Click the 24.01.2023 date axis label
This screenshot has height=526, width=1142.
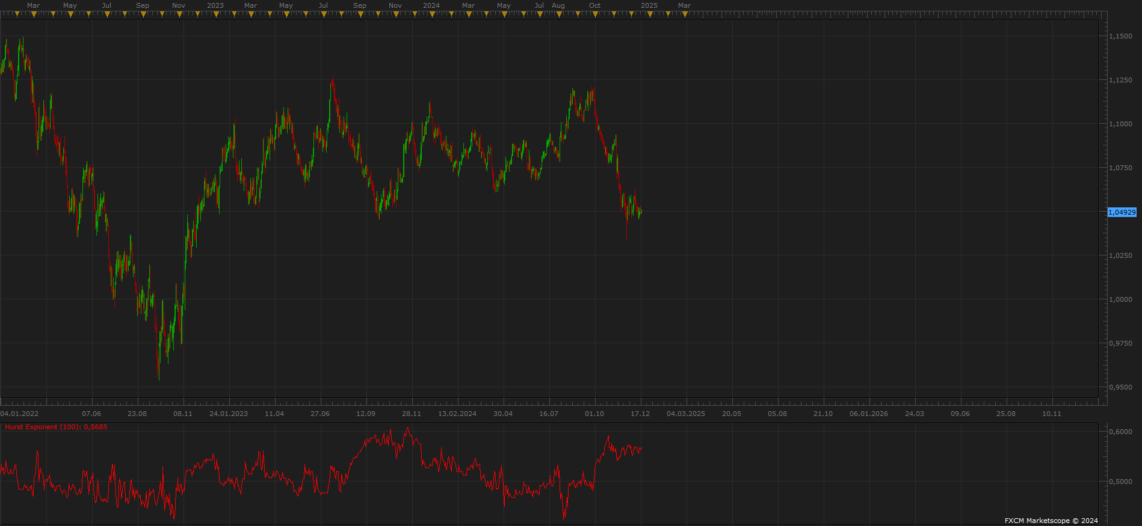[x=229, y=414]
